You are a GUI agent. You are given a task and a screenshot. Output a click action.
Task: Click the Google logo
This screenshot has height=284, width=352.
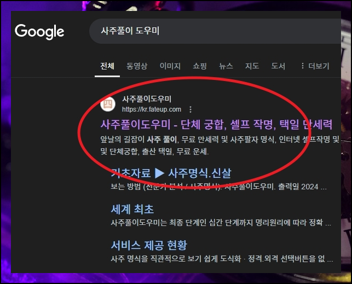(x=39, y=32)
